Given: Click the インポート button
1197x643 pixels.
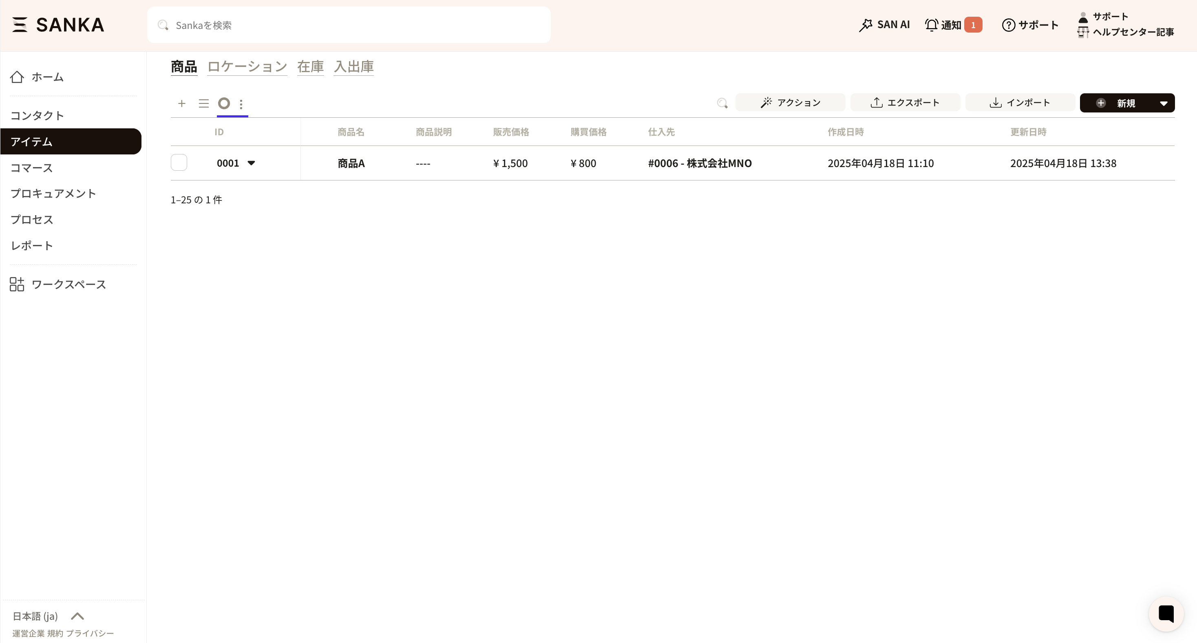Looking at the screenshot, I should [x=1020, y=103].
